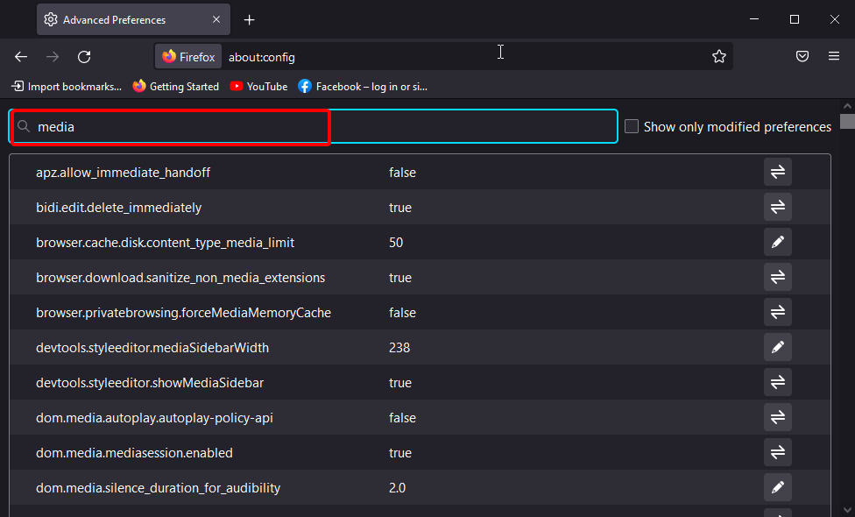Toggle apz.allow_immediate_handoff preference
The width and height of the screenshot is (855, 517).
(777, 173)
